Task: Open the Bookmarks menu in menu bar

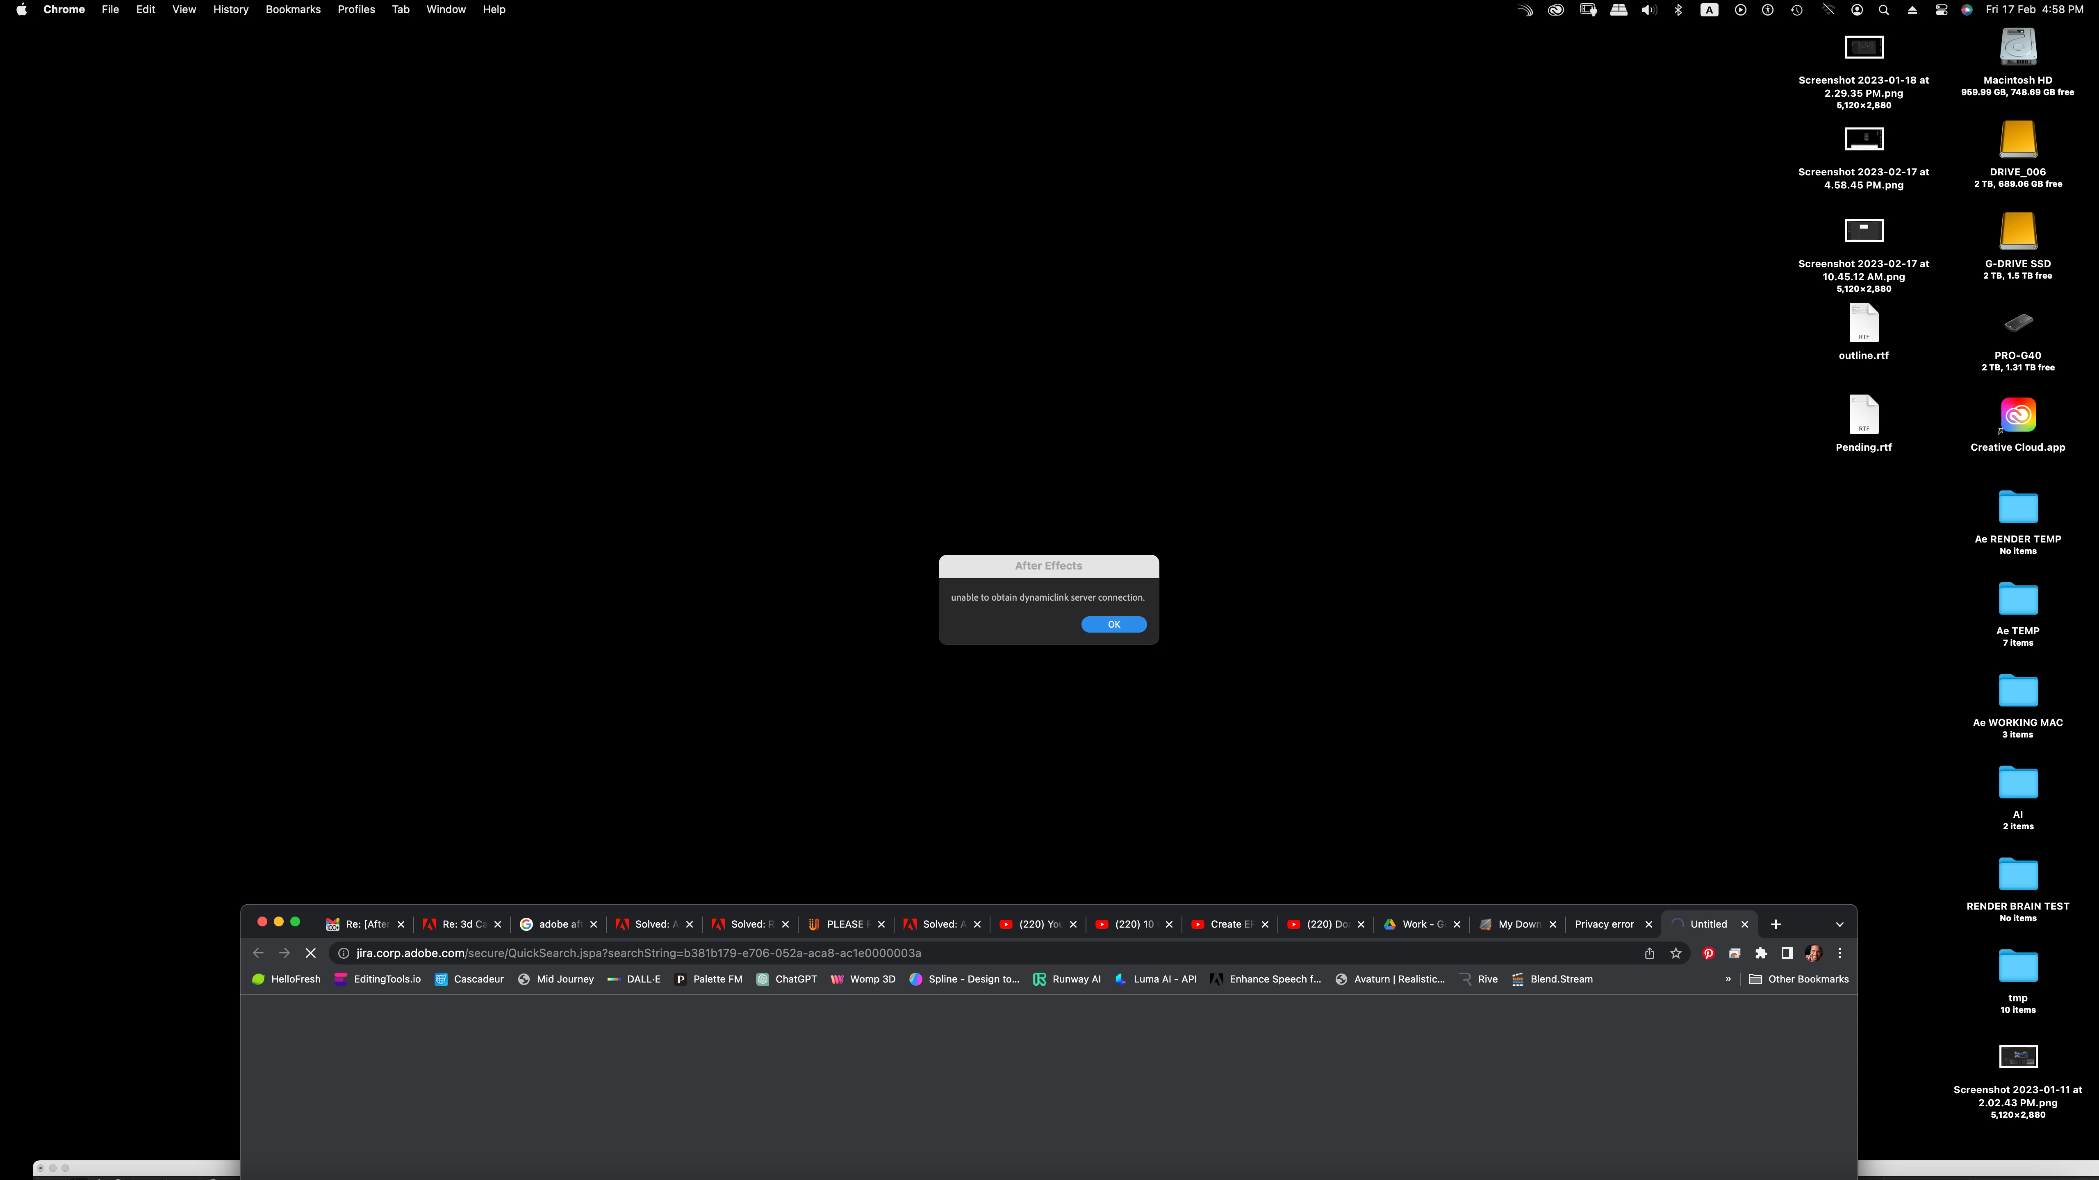Action: click(293, 10)
